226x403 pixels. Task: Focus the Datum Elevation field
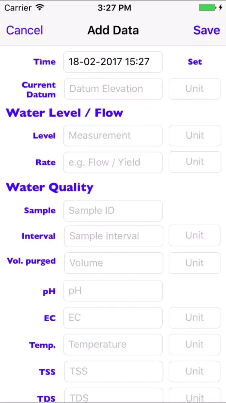113,89
